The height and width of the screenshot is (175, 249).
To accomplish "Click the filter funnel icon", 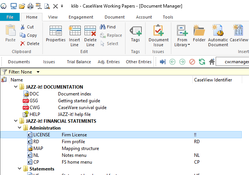I will click(x=4, y=72).
